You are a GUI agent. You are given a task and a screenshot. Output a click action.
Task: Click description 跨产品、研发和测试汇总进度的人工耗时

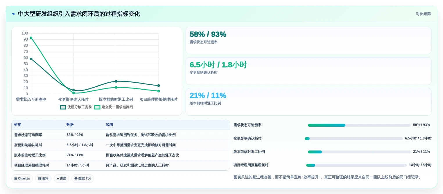(x=137, y=166)
